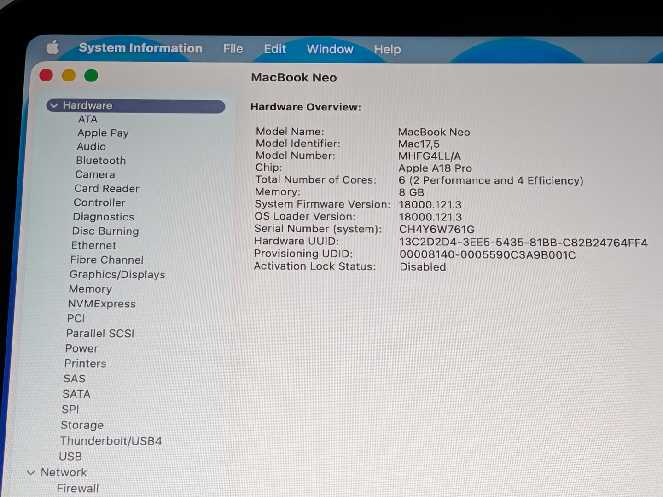The height and width of the screenshot is (497, 663).
Task: Click the 'Hardware Overview:' heading
Action: (x=306, y=107)
